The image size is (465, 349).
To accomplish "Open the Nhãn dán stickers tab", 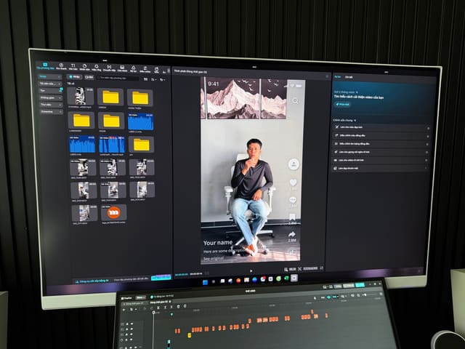I will point(84,68).
